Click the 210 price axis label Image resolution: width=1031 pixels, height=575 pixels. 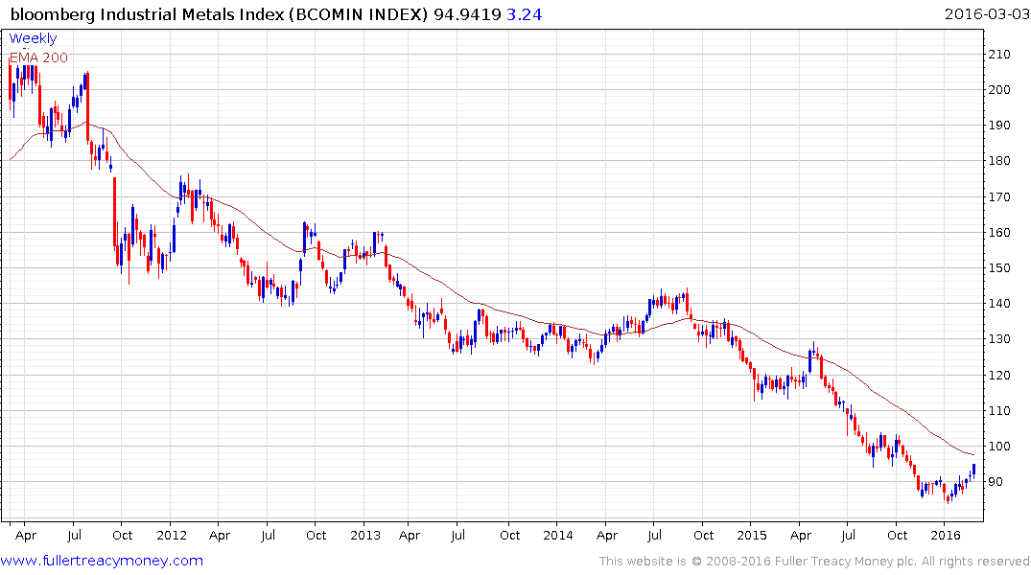[999, 55]
